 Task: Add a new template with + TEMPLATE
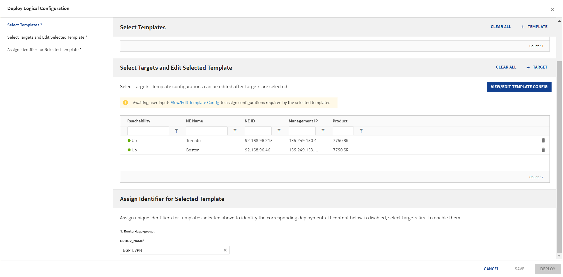tap(534, 27)
